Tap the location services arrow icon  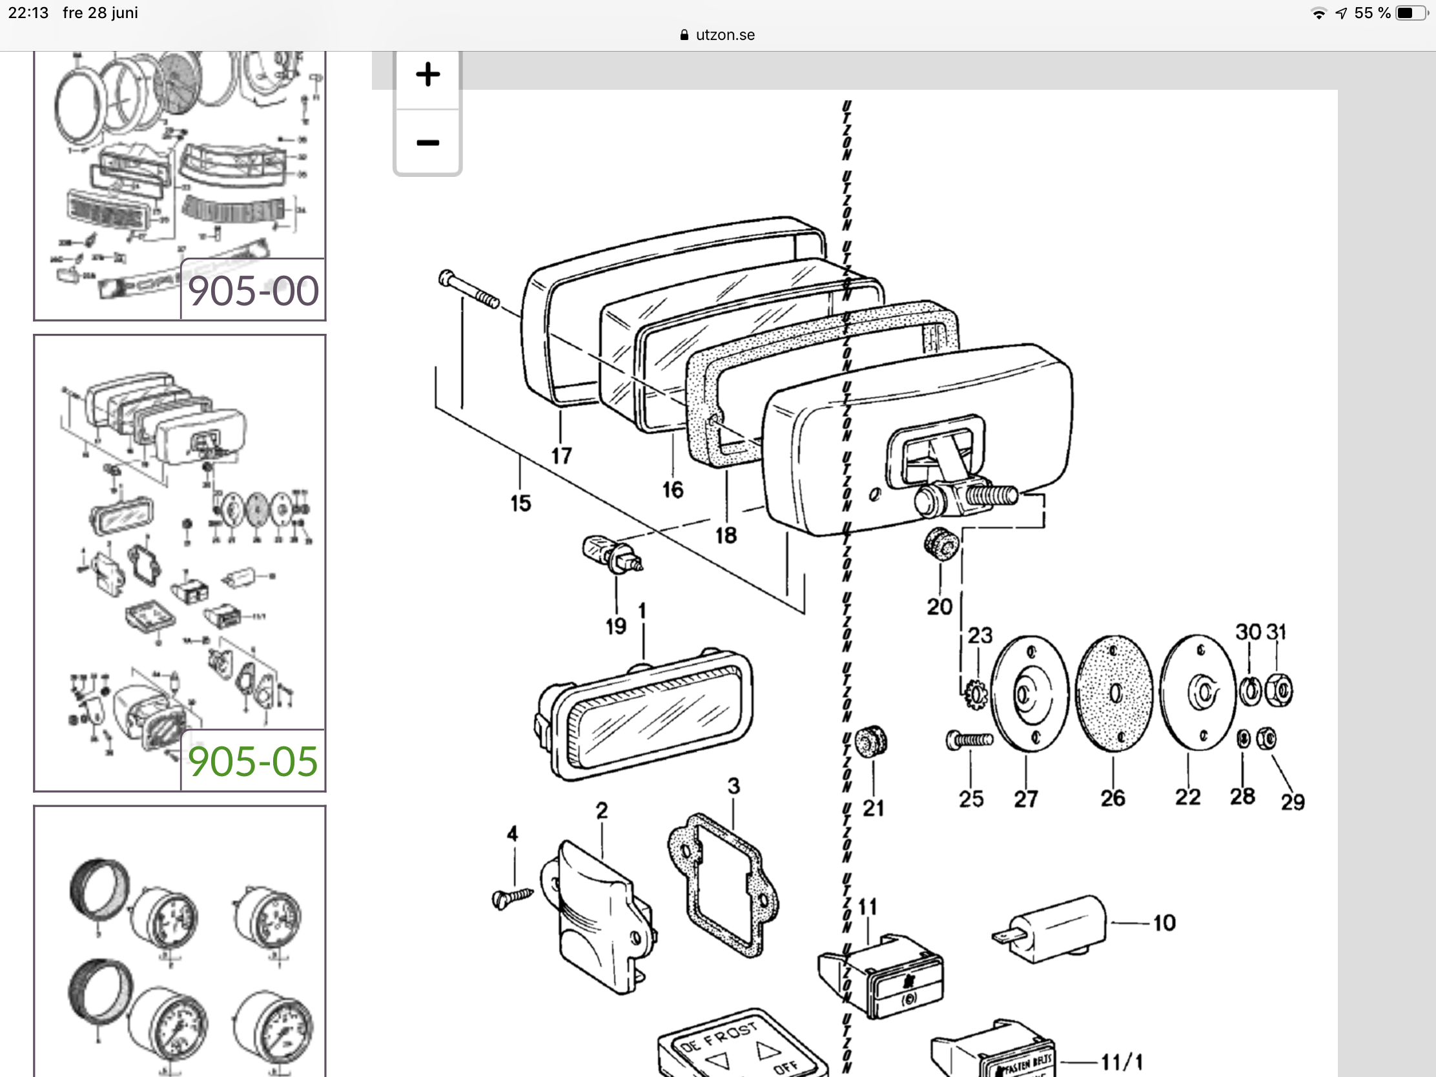(1341, 14)
